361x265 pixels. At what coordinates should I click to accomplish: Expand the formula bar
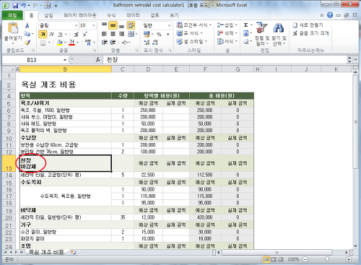(x=355, y=60)
